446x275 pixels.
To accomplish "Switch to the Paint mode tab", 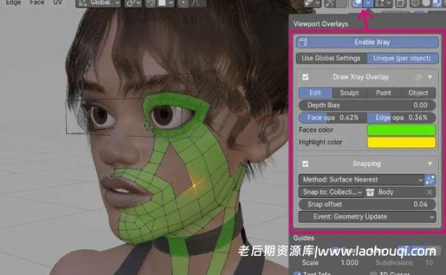I will pos(383,93).
